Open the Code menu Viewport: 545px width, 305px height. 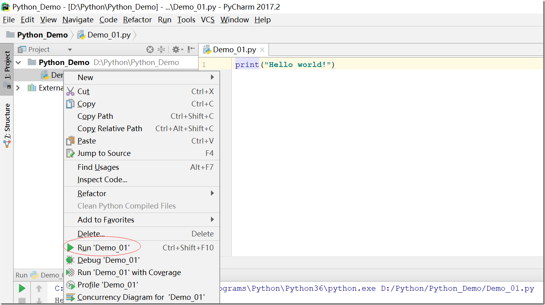pos(108,20)
